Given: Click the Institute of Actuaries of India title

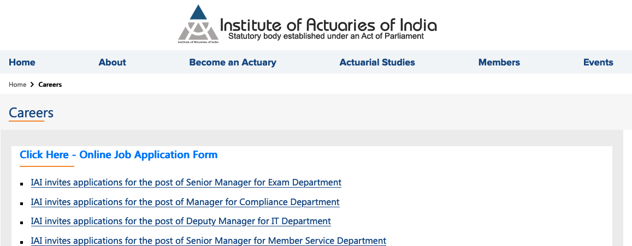Looking at the screenshot, I should coord(328,25).
